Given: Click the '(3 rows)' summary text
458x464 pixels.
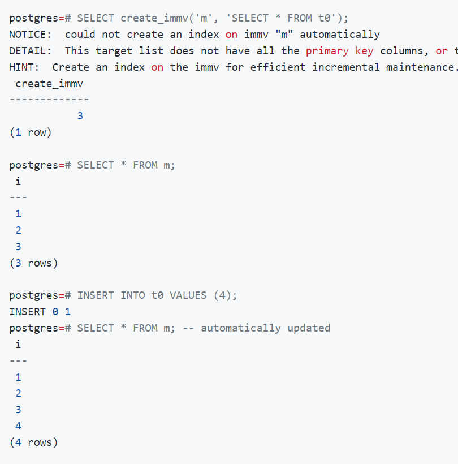Looking at the screenshot, I should click(x=33, y=263).
